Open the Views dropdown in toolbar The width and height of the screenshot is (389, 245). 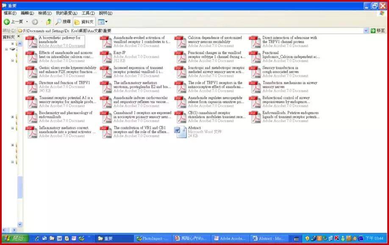(103, 22)
